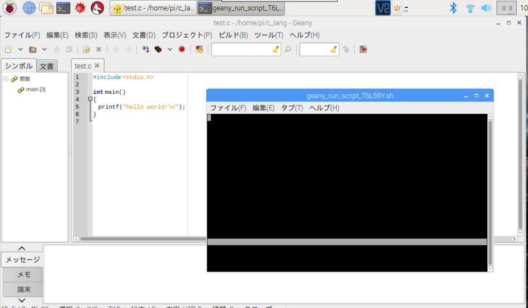Open terminal window 編集(E) menu
The width and height of the screenshot is (528, 308).
pyautogui.click(x=263, y=108)
